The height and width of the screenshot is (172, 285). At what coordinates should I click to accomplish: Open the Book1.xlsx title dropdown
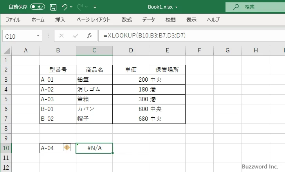click(x=176, y=7)
